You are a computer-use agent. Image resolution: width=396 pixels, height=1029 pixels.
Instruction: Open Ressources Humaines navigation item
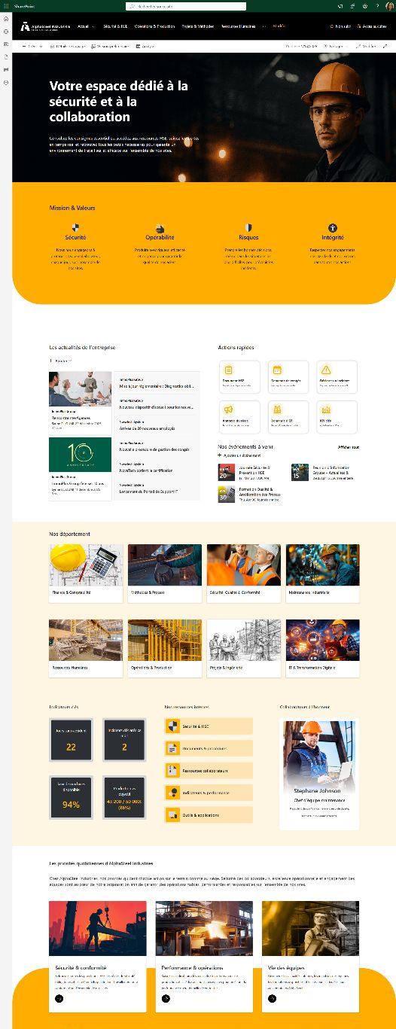tap(238, 26)
